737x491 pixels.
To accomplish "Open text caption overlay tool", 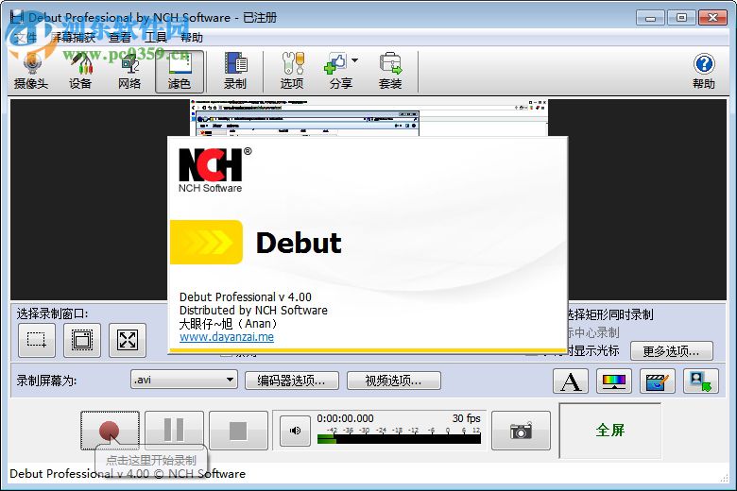I will point(571,381).
